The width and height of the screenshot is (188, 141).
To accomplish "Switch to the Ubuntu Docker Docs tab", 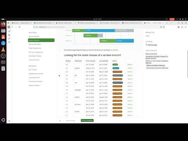I will tap(66, 23).
